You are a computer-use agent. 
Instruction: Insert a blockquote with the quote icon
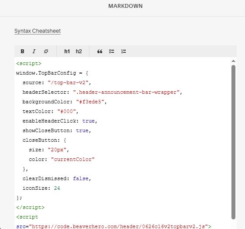pos(100,51)
